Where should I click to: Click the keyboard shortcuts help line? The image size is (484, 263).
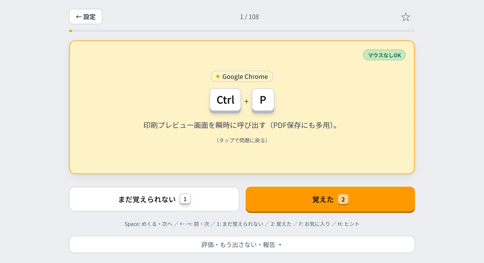pos(242,224)
